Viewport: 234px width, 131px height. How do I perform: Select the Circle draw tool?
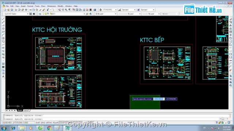point(3,38)
